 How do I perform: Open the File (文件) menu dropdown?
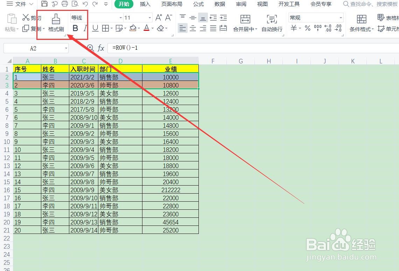coord(20,4)
